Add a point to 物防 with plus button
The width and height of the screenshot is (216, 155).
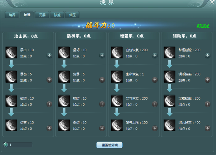tap(102, 104)
